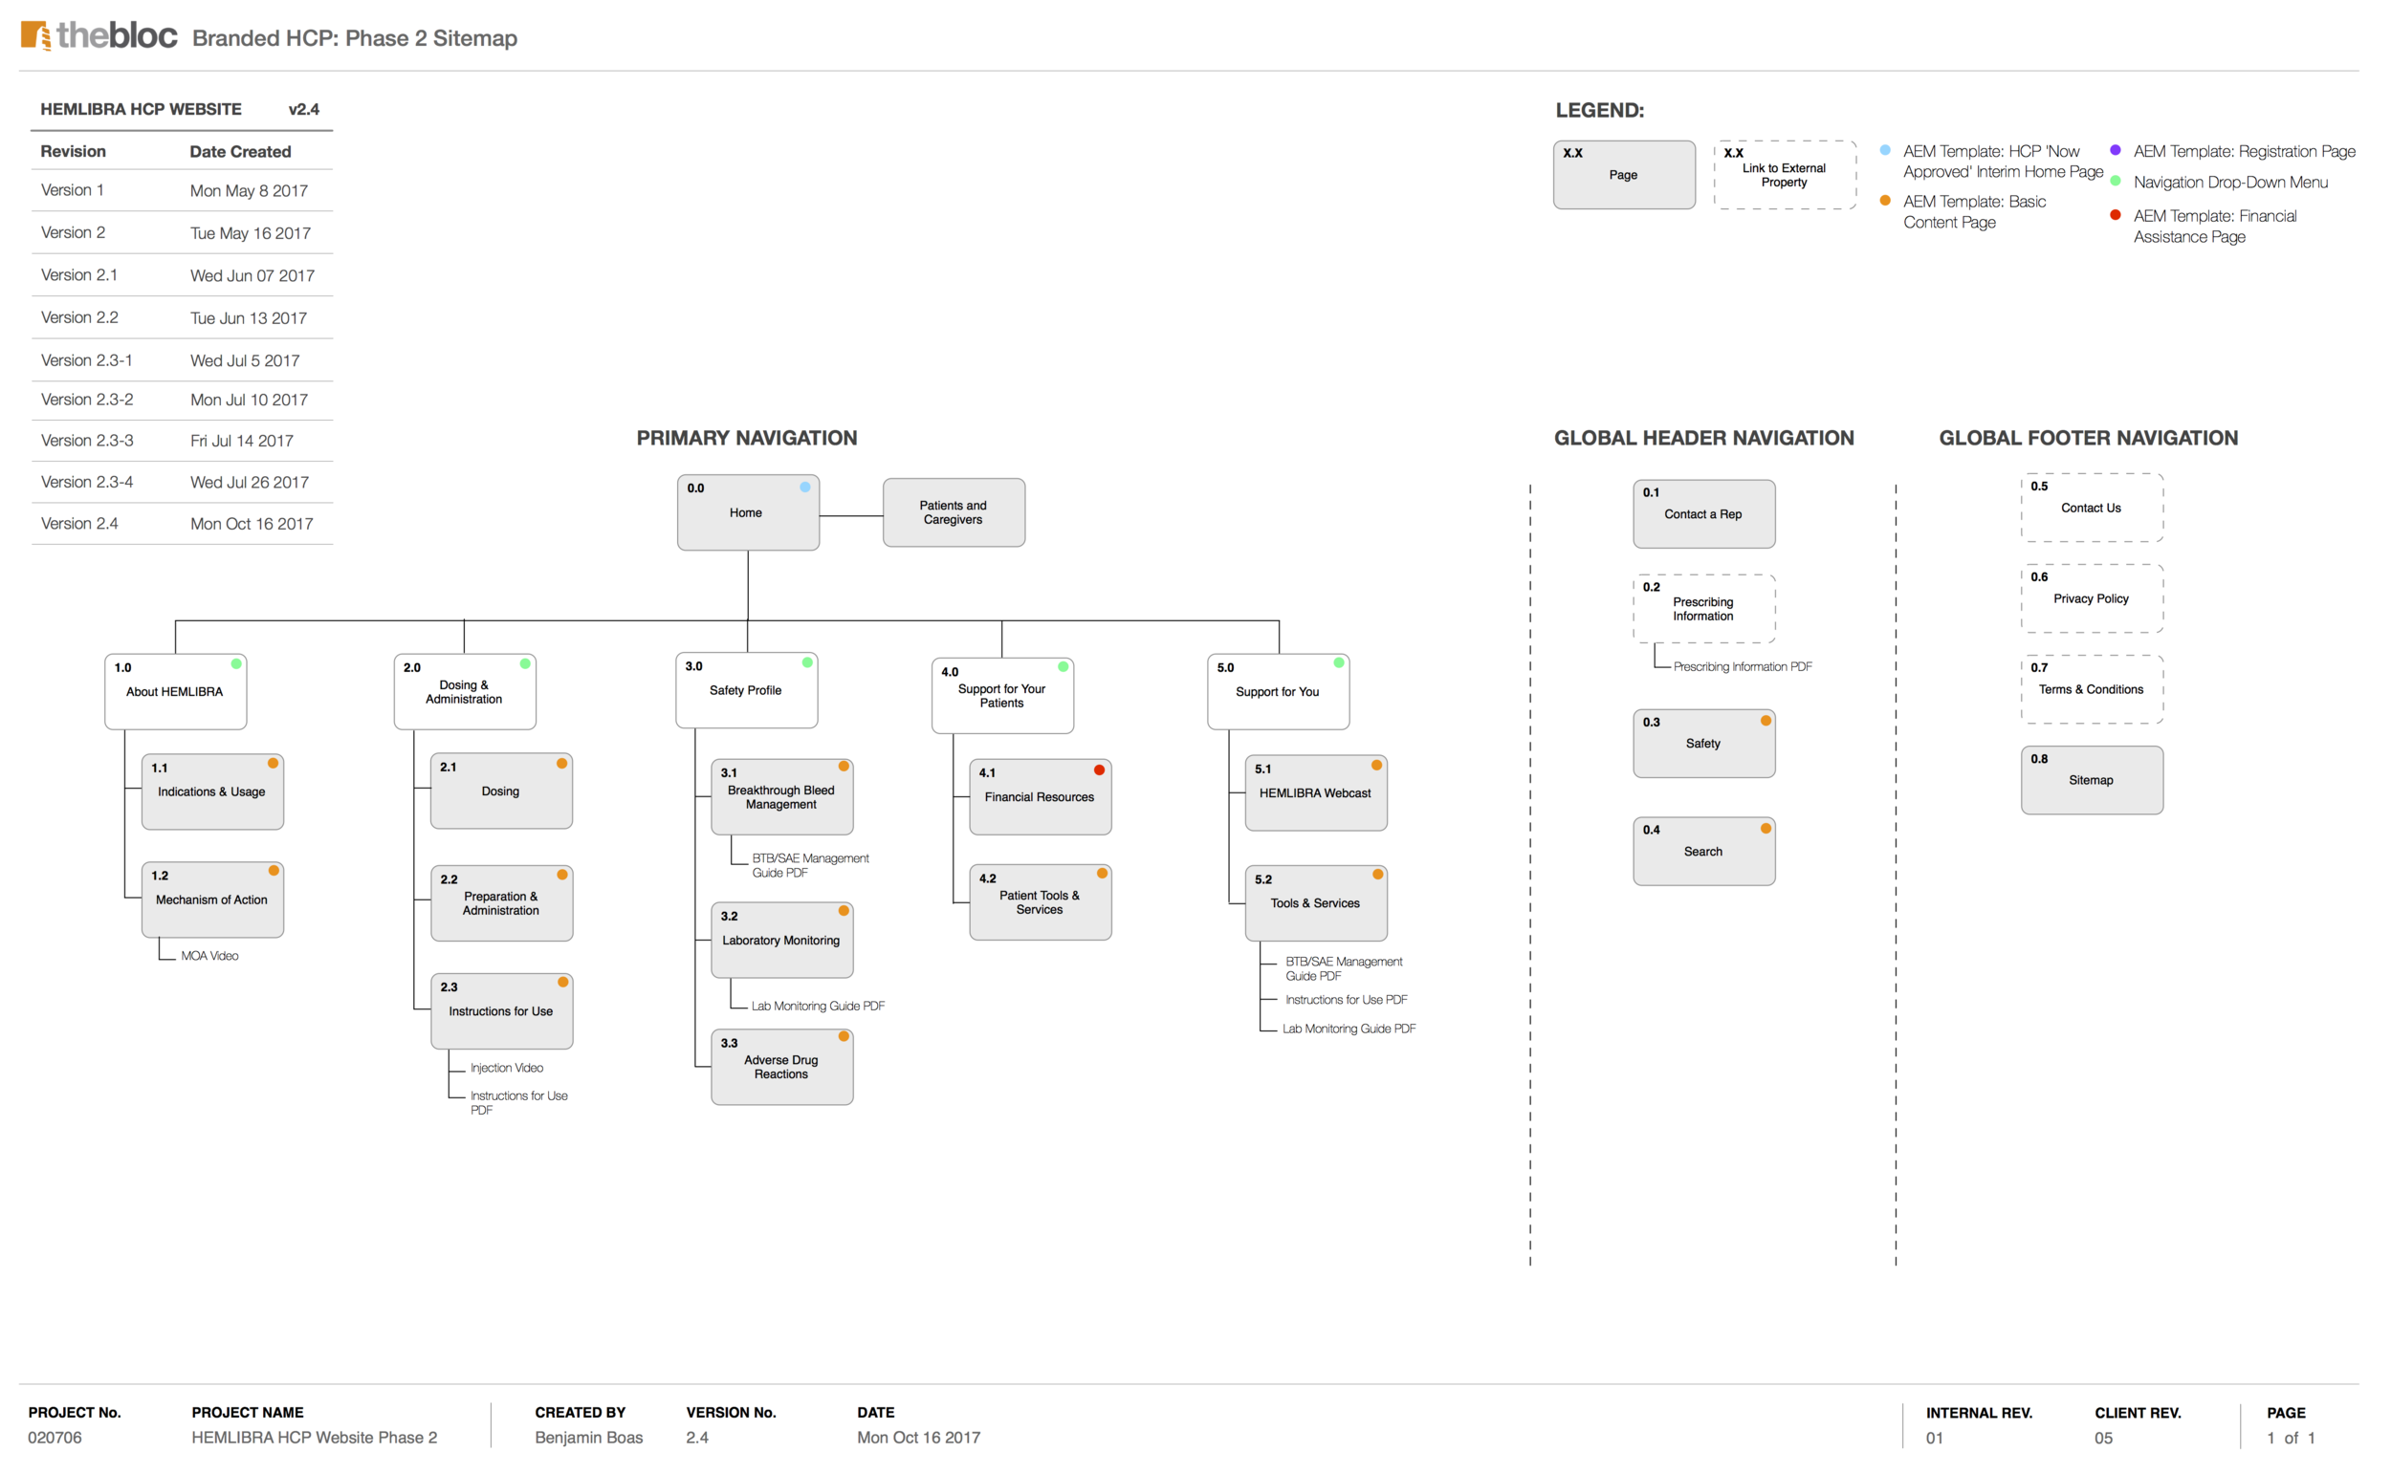The width and height of the screenshot is (2391, 1474).
Task: Open the 5.0 Support for You node
Action: (1279, 692)
